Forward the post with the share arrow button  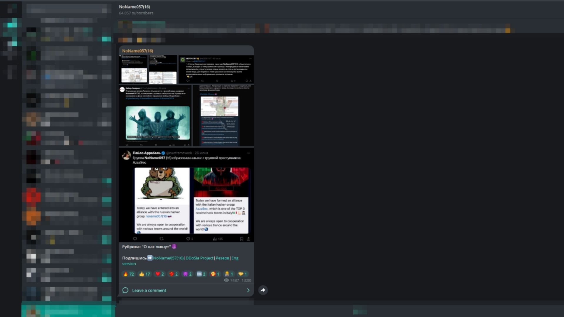click(x=263, y=290)
